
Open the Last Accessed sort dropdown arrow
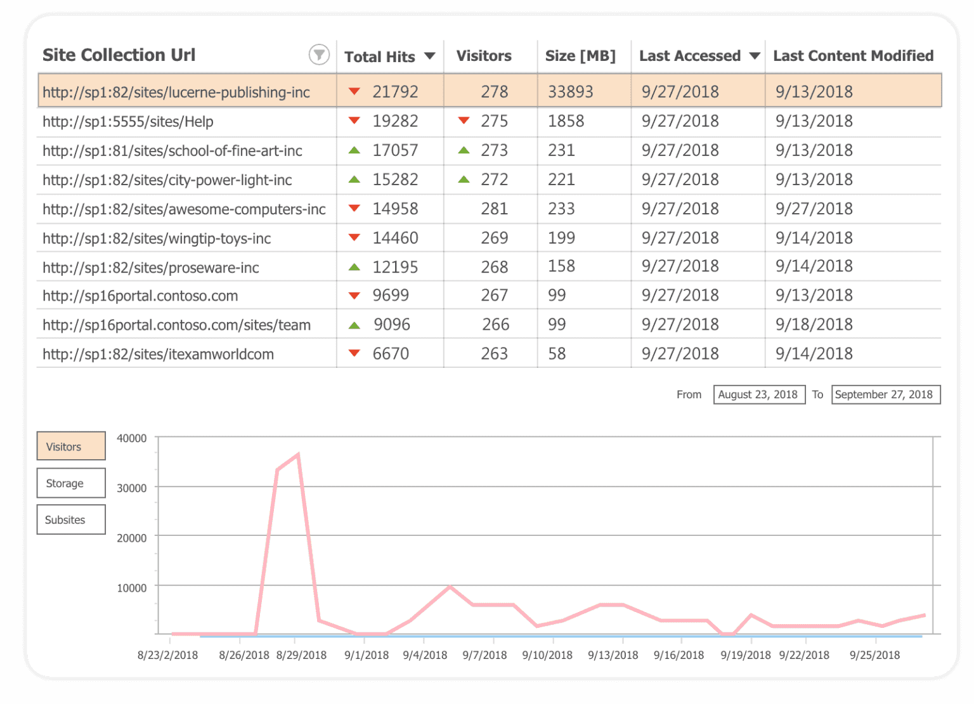(x=755, y=56)
